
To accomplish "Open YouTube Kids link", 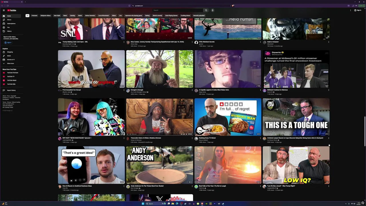I will [11, 84].
